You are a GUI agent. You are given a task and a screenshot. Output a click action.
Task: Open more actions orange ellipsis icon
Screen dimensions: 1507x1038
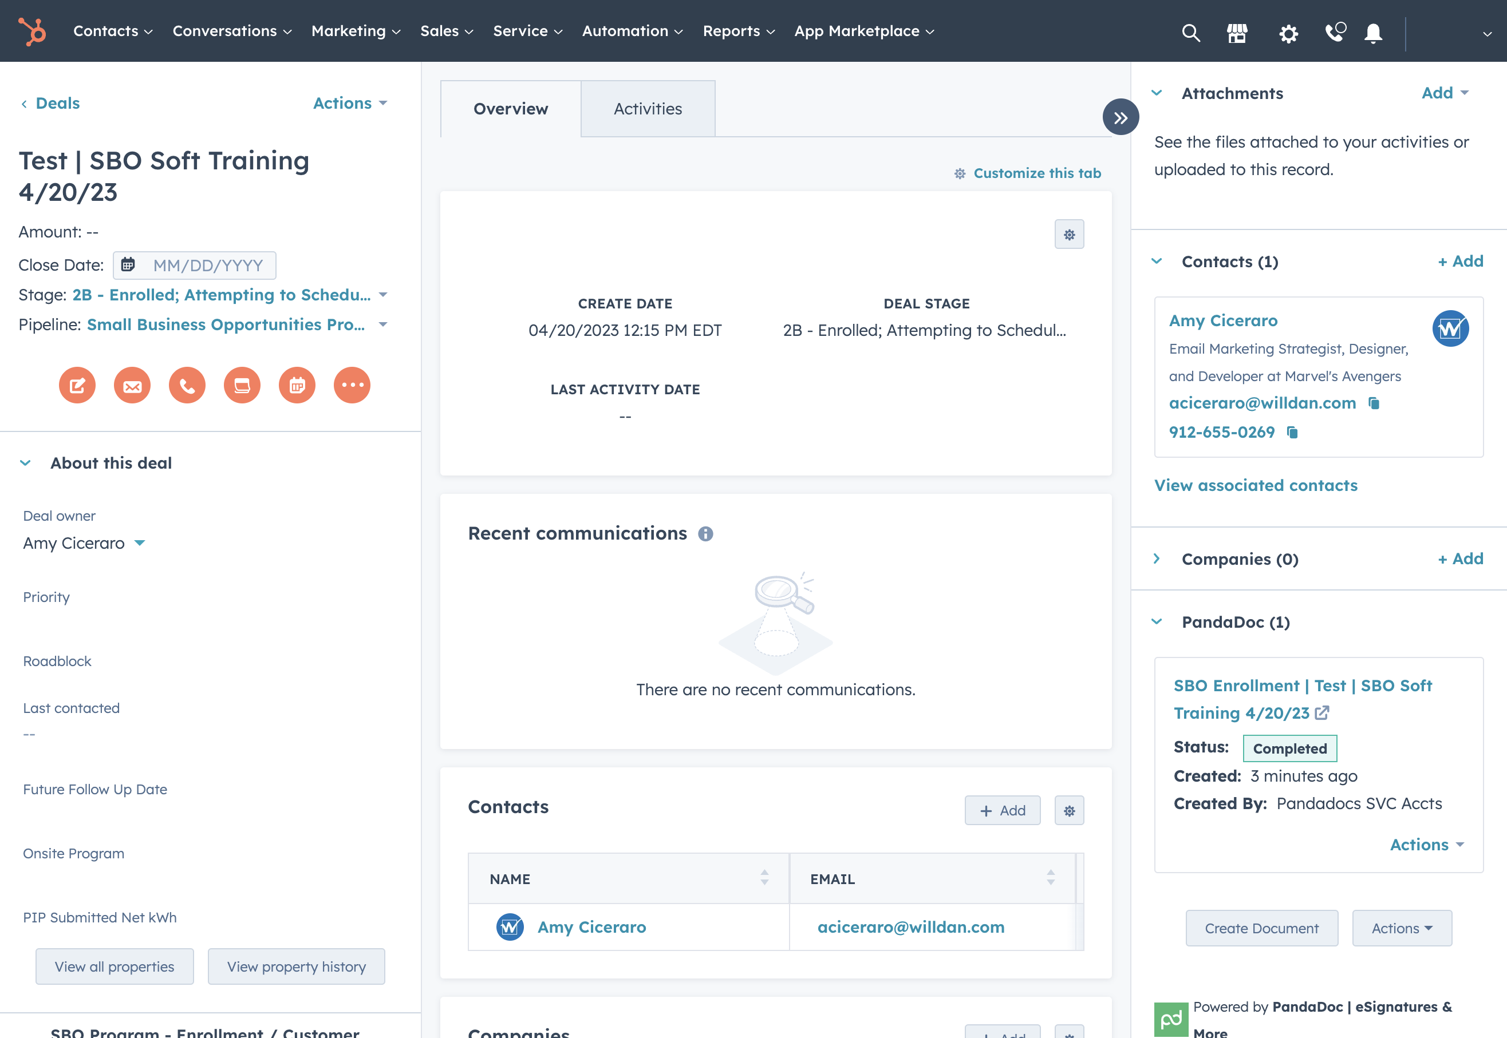[x=352, y=386]
